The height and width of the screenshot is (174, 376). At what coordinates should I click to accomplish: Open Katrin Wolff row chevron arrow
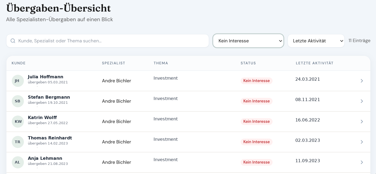coord(362,121)
